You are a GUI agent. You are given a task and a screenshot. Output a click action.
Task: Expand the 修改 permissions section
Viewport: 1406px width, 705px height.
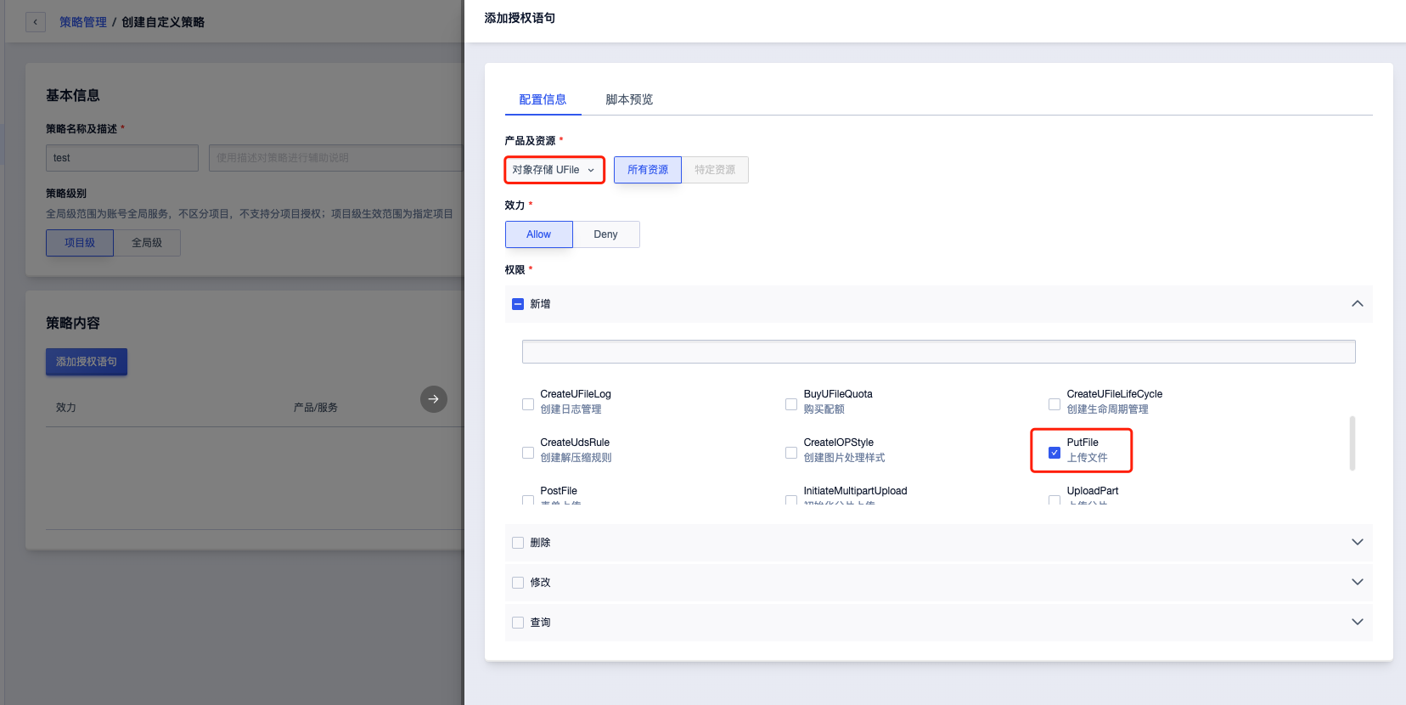click(x=1357, y=583)
